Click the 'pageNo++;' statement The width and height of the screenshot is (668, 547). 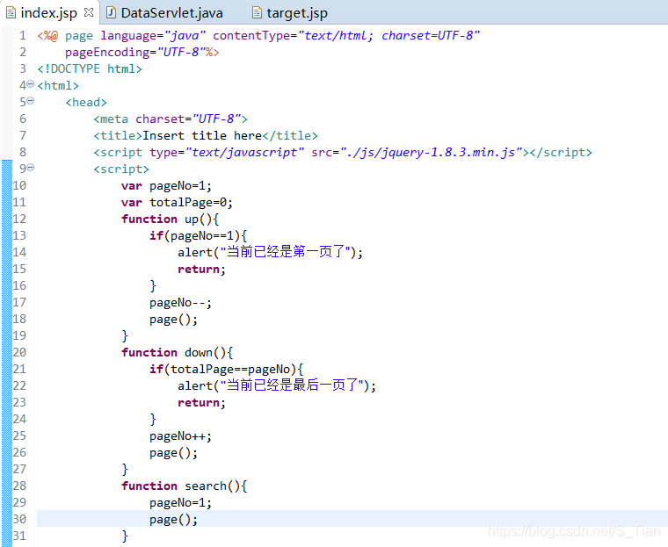pos(180,435)
